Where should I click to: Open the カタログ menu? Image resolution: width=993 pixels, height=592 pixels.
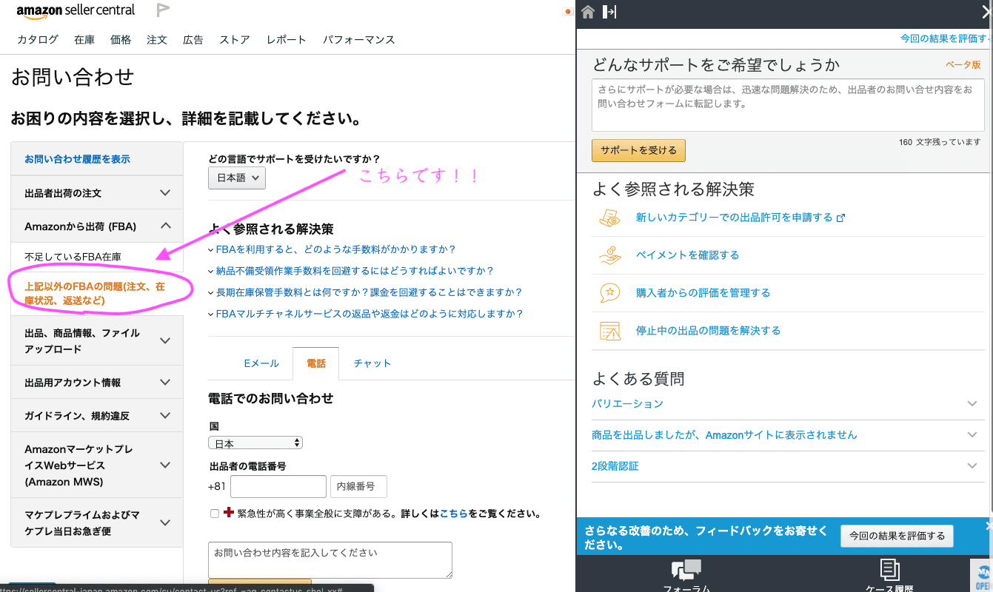pyautogui.click(x=38, y=40)
